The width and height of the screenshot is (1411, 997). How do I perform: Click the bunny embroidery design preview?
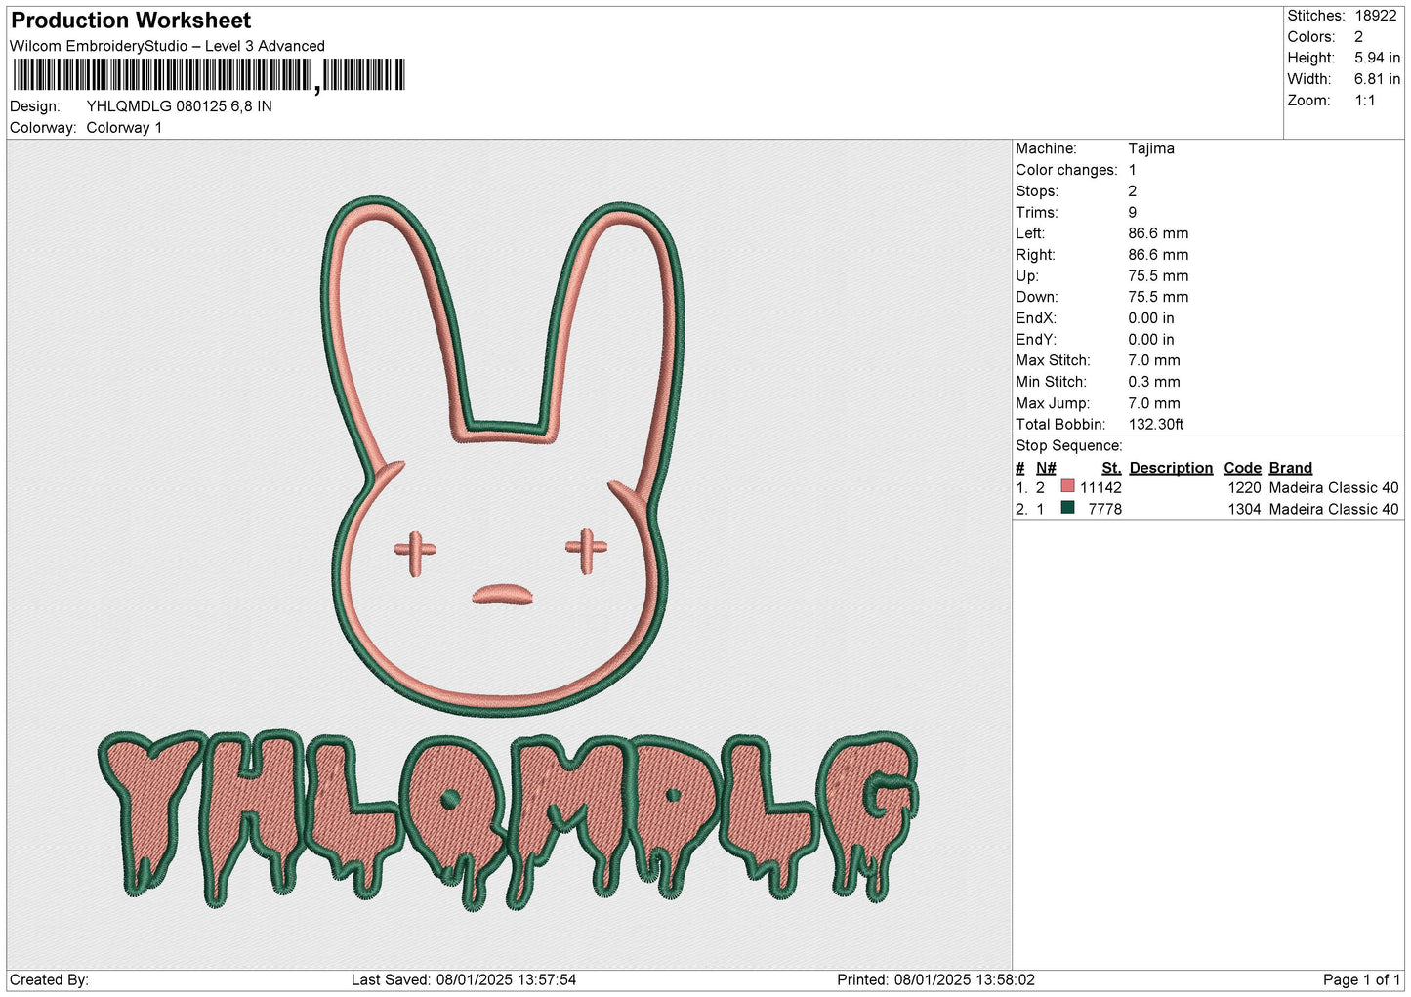pyautogui.click(x=504, y=455)
